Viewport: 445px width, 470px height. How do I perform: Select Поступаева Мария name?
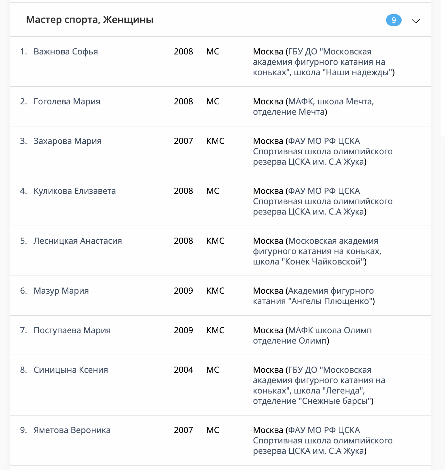(x=72, y=330)
